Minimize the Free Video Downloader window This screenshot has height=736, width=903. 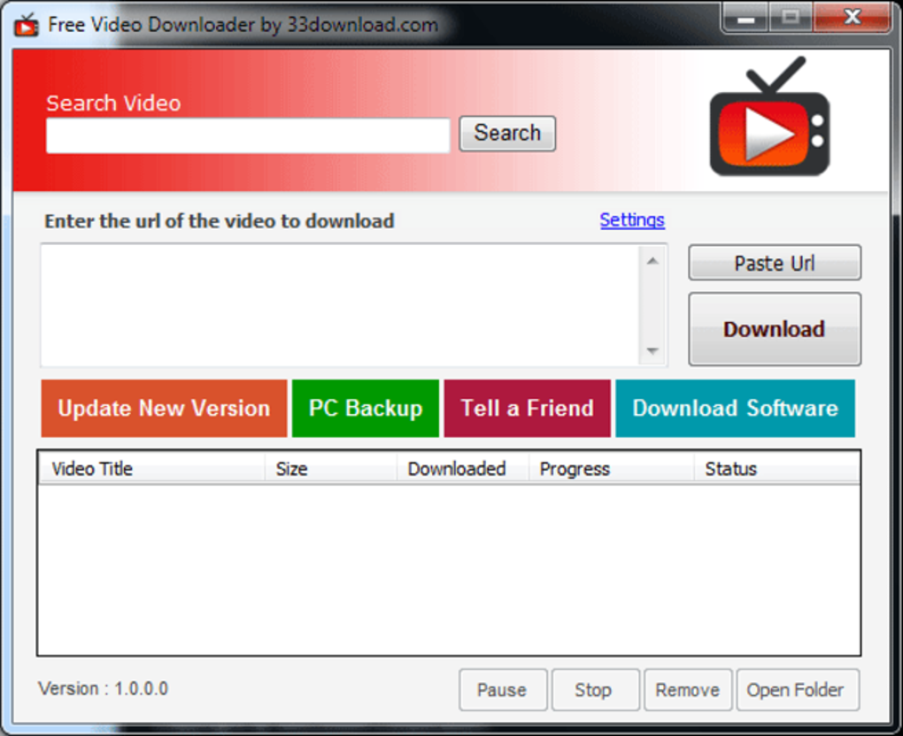tap(745, 18)
